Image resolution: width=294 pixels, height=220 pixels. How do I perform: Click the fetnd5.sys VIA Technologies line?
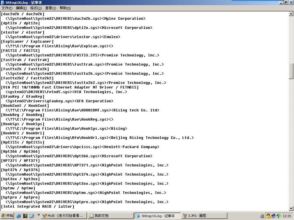pos(66,92)
